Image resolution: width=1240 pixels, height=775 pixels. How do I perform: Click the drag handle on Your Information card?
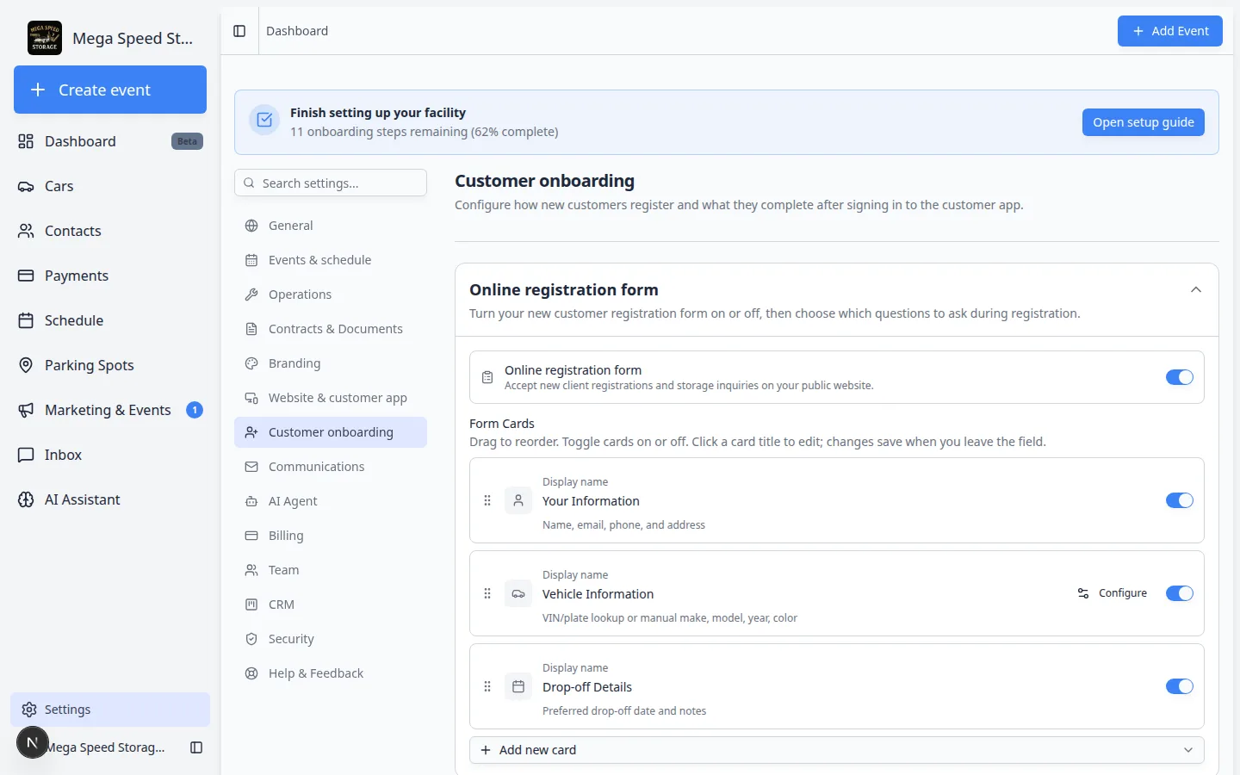(x=487, y=500)
